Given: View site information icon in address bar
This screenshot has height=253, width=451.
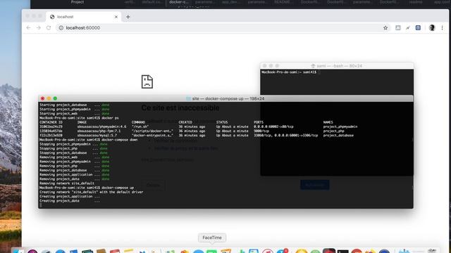Looking at the screenshot, I should (x=61, y=28).
